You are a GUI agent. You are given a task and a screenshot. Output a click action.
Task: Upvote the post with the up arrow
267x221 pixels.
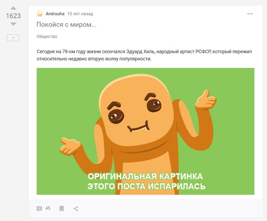pos(13,8)
